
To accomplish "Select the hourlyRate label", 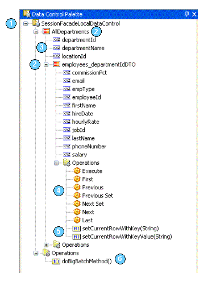I will coord(86,122).
